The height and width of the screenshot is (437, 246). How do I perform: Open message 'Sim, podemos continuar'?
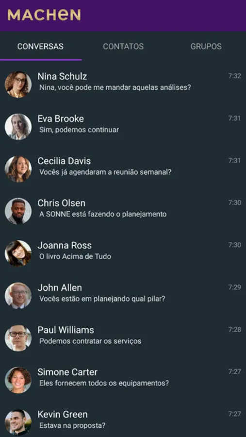[x=123, y=127]
